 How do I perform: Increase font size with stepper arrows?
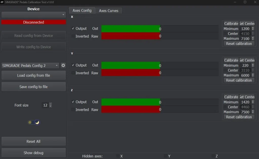pyautogui.click(x=51, y=104)
